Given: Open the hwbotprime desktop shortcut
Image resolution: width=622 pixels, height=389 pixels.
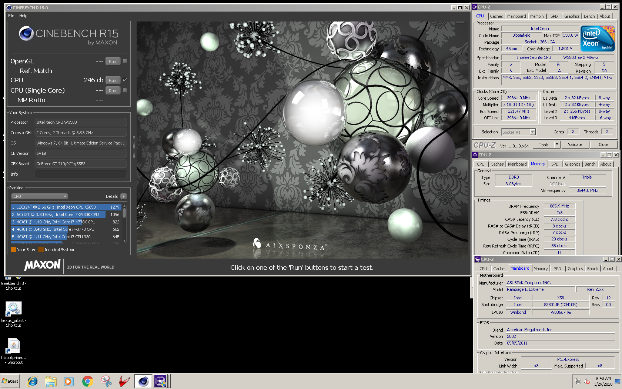Looking at the screenshot, I should [14, 351].
